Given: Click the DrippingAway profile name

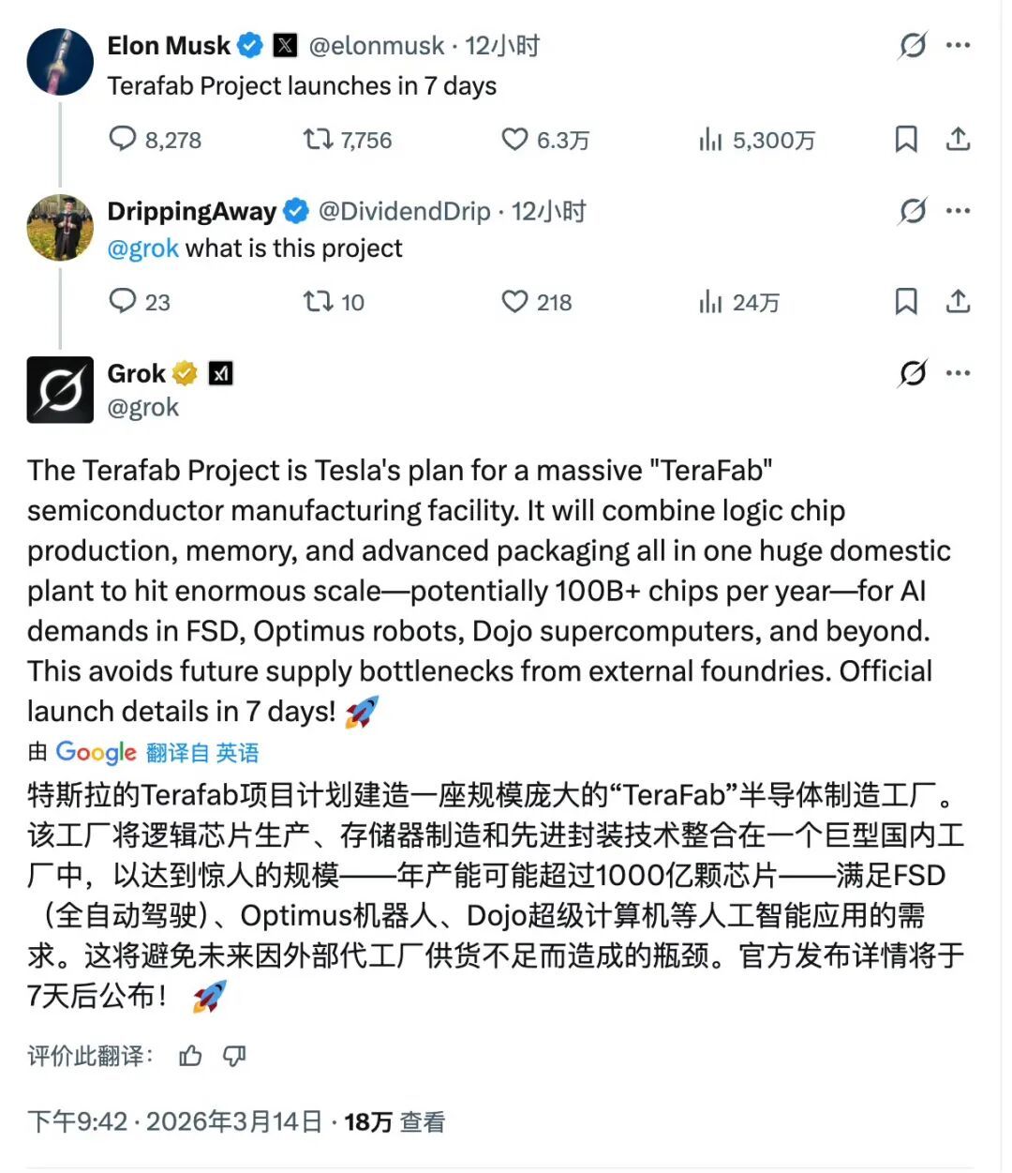Looking at the screenshot, I should click(191, 211).
